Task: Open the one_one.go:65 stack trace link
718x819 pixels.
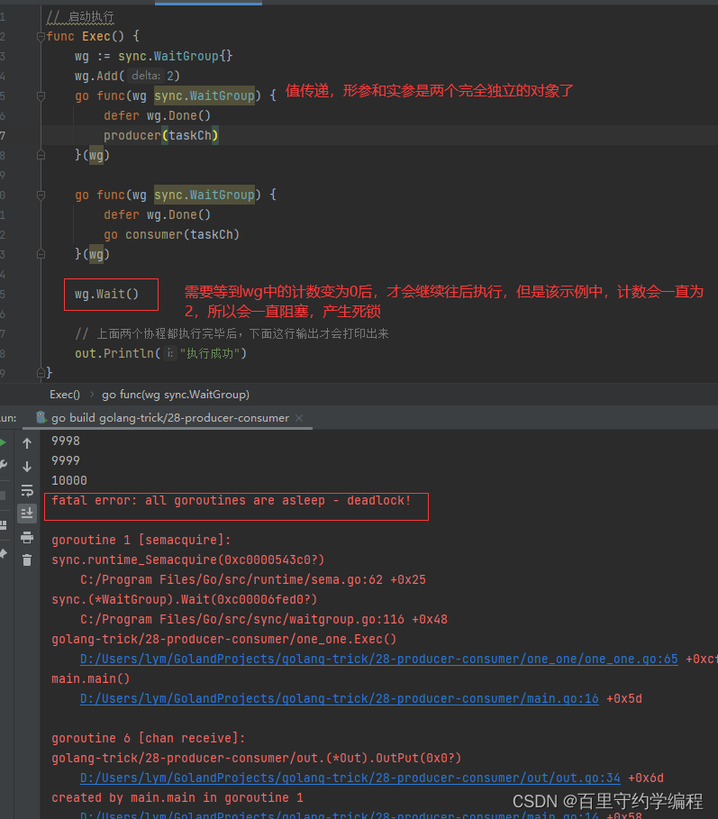Action: pos(378,660)
